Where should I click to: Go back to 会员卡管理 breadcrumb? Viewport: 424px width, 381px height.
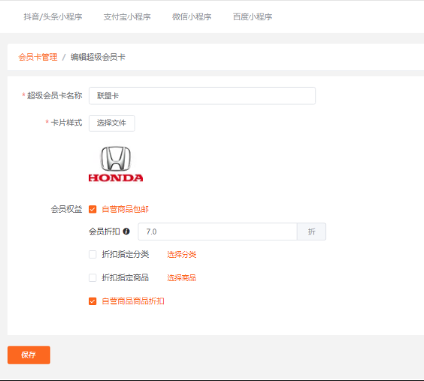(38, 57)
